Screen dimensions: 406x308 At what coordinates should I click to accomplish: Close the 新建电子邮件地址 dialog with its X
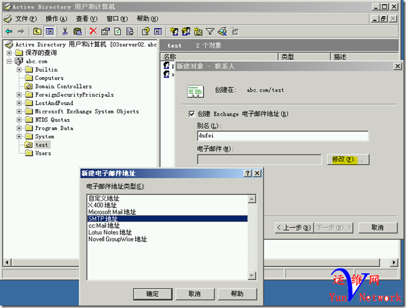tap(257, 173)
